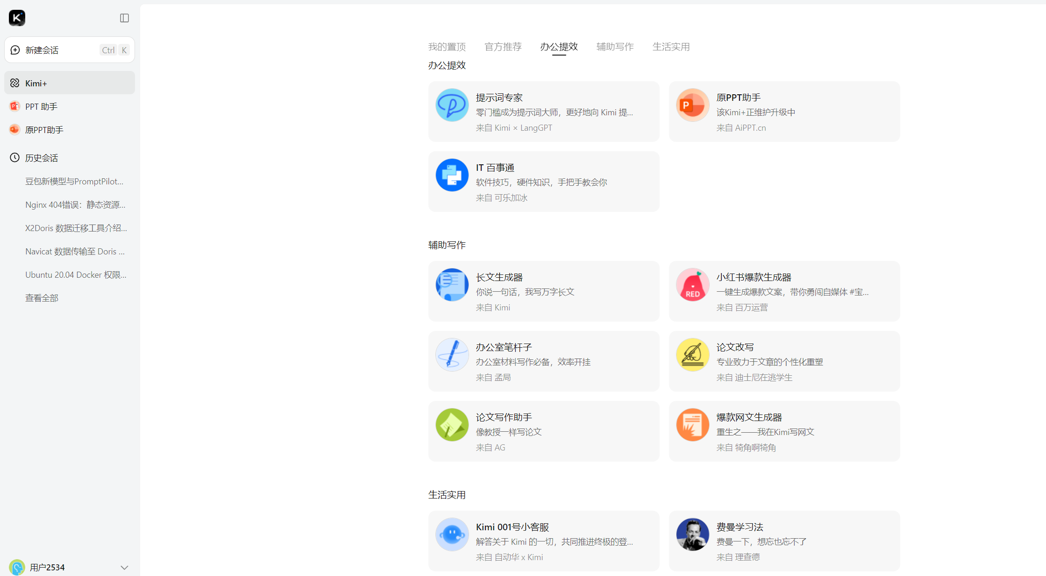
Task: Click the PPT 助手 sidebar icon
Action: click(15, 106)
